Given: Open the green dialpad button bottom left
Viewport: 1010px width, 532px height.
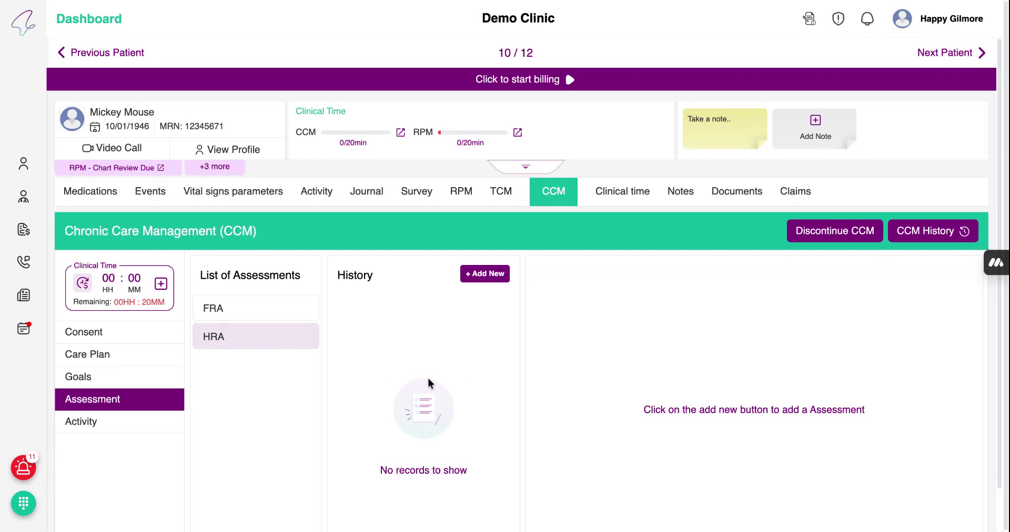Looking at the screenshot, I should pyautogui.click(x=23, y=503).
